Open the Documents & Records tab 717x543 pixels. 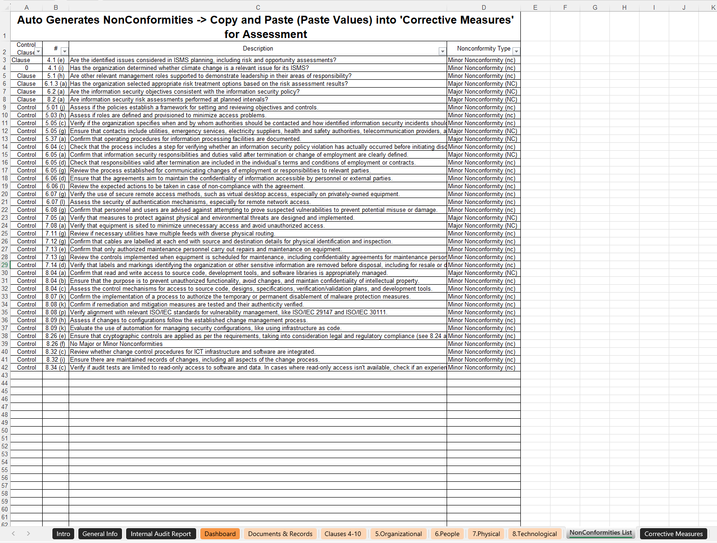tap(280, 534)
